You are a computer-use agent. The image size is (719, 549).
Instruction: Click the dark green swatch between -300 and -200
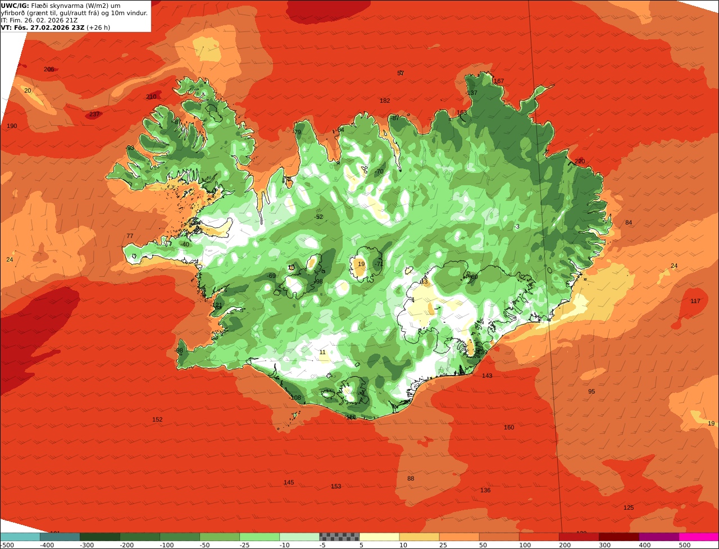click(x=100, y=537)
